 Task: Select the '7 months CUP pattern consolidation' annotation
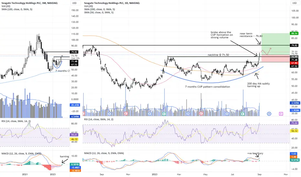coord(208,87)
